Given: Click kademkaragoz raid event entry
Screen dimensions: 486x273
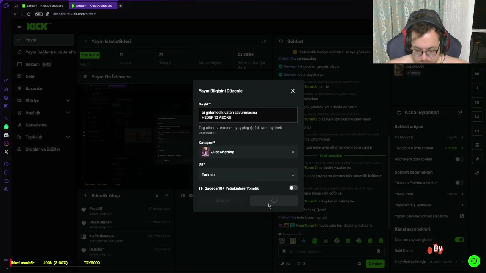Looking at the screenshot, I should pyautogui.click(x=126, y=238).
